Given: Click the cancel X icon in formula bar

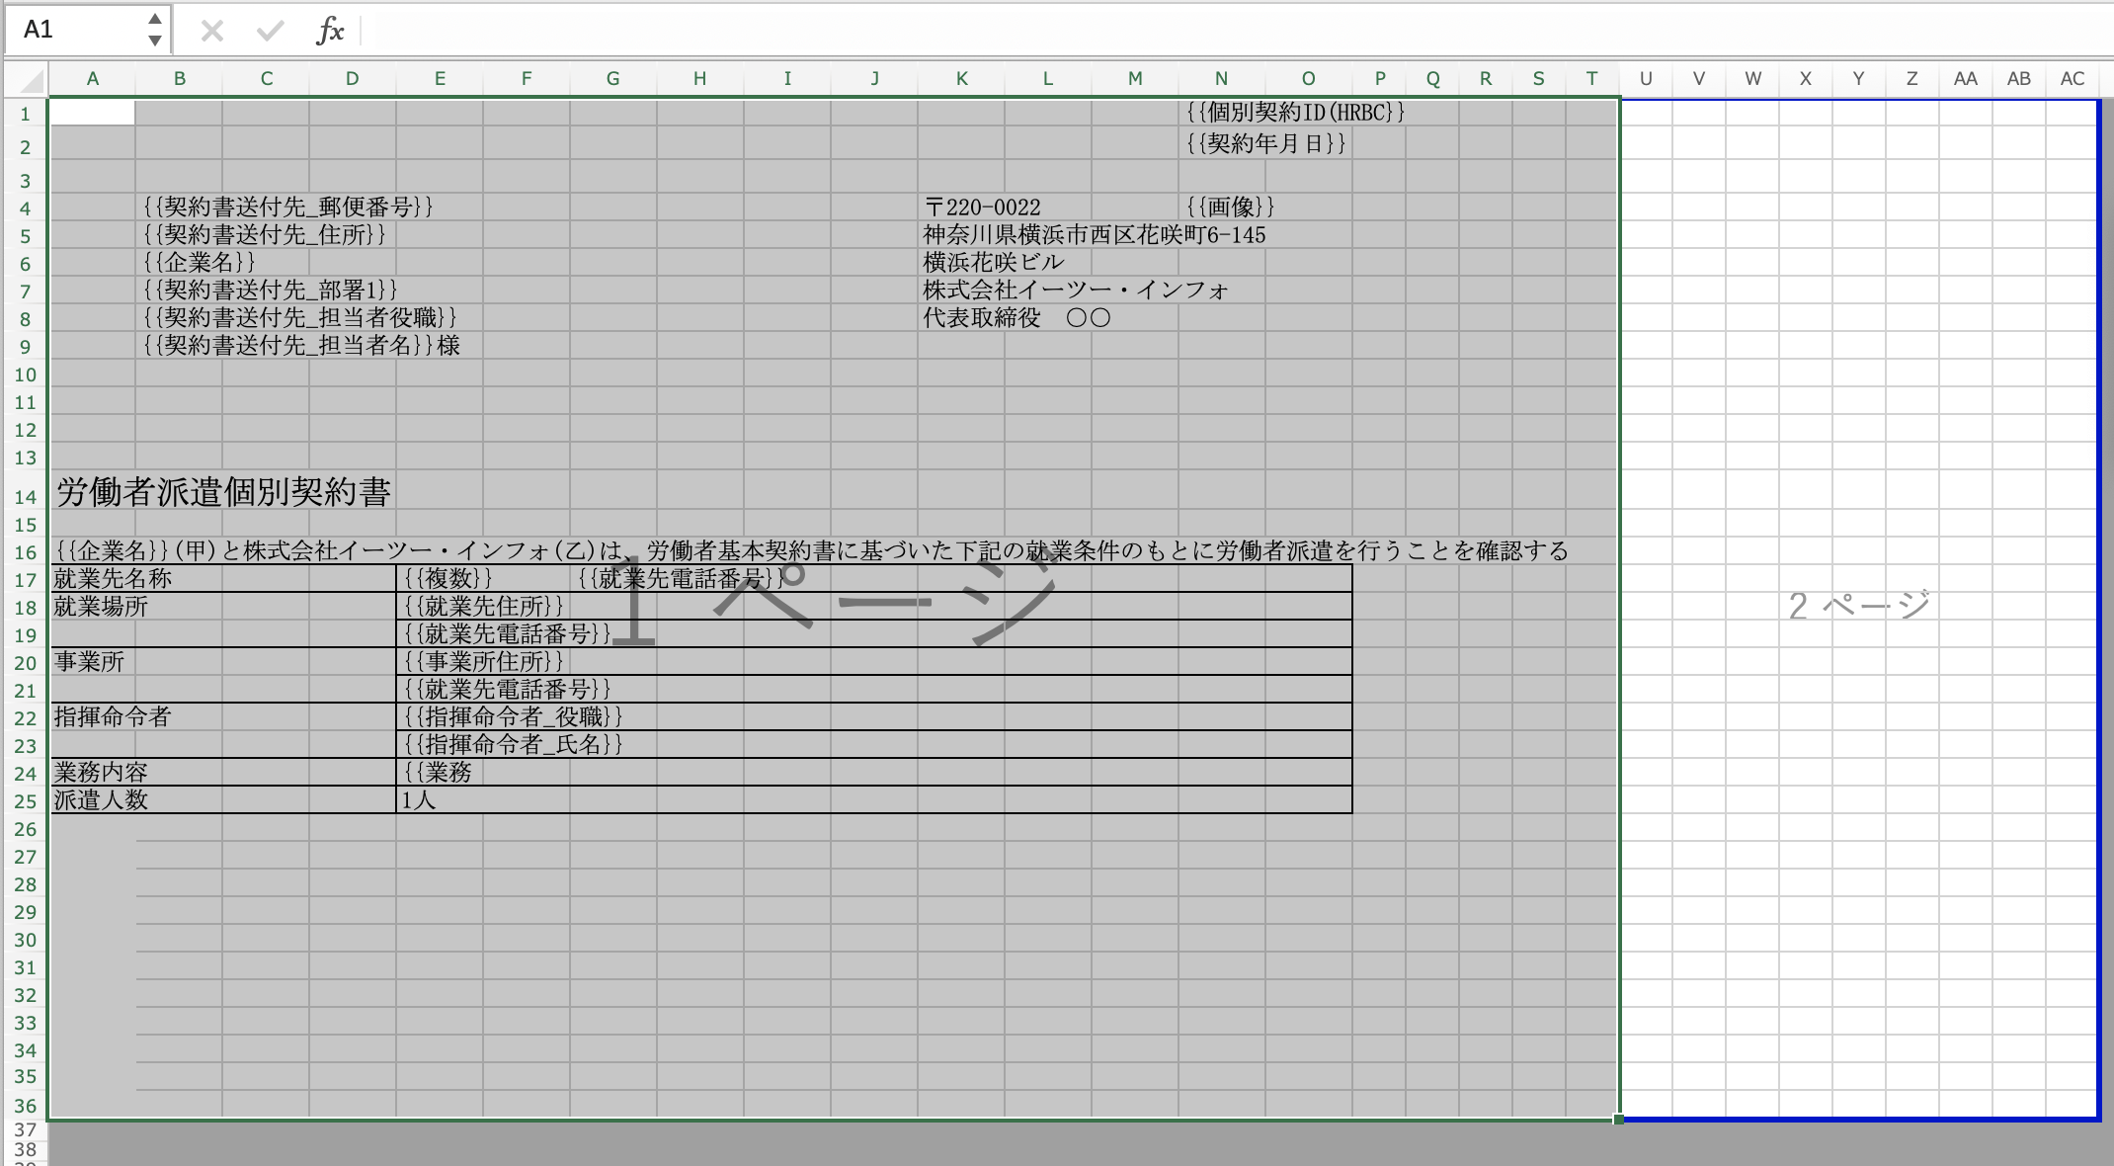Looking at the screenshot, I should click(211, 31).
